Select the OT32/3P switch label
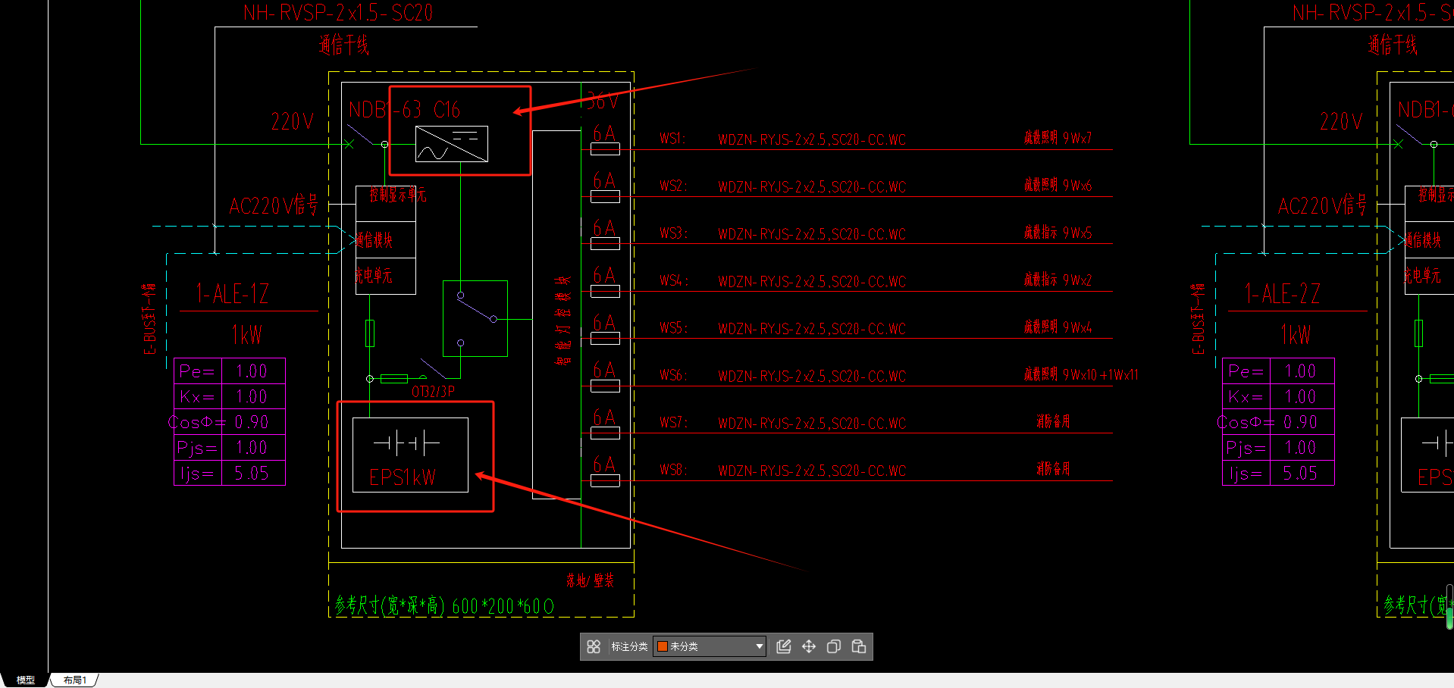The width and height of the screenshot is (1454, 688). (x=434, y=392)
